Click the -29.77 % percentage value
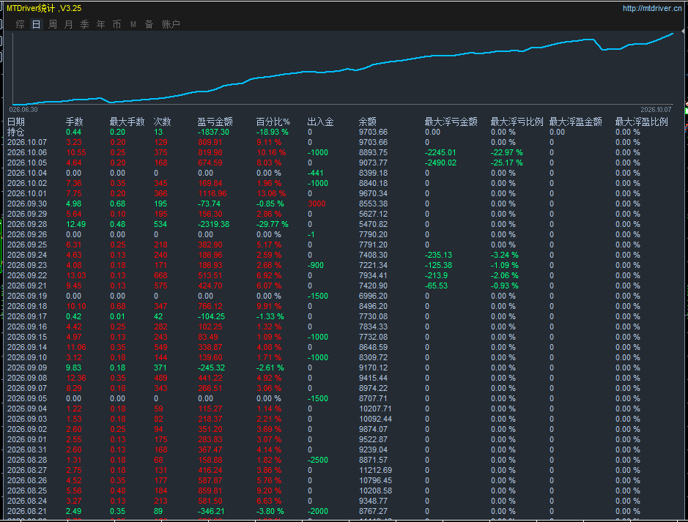This screenshot has width=688, height=522. (x=273, y=225)
